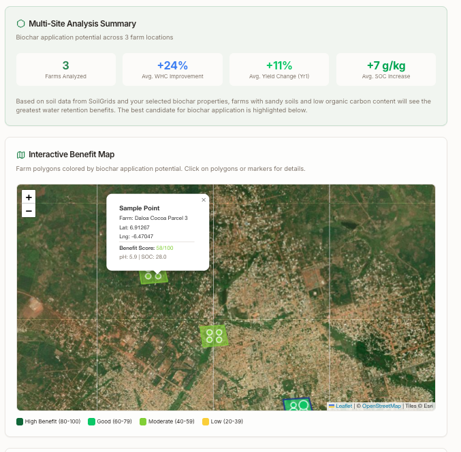
Task: Zoom out of the benefit map
Action: click(x=29, y=211)
